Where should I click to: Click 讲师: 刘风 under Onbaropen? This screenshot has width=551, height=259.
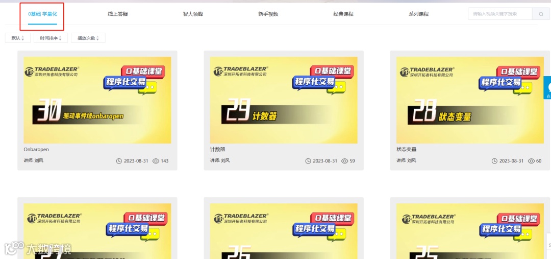coord(33,160)
